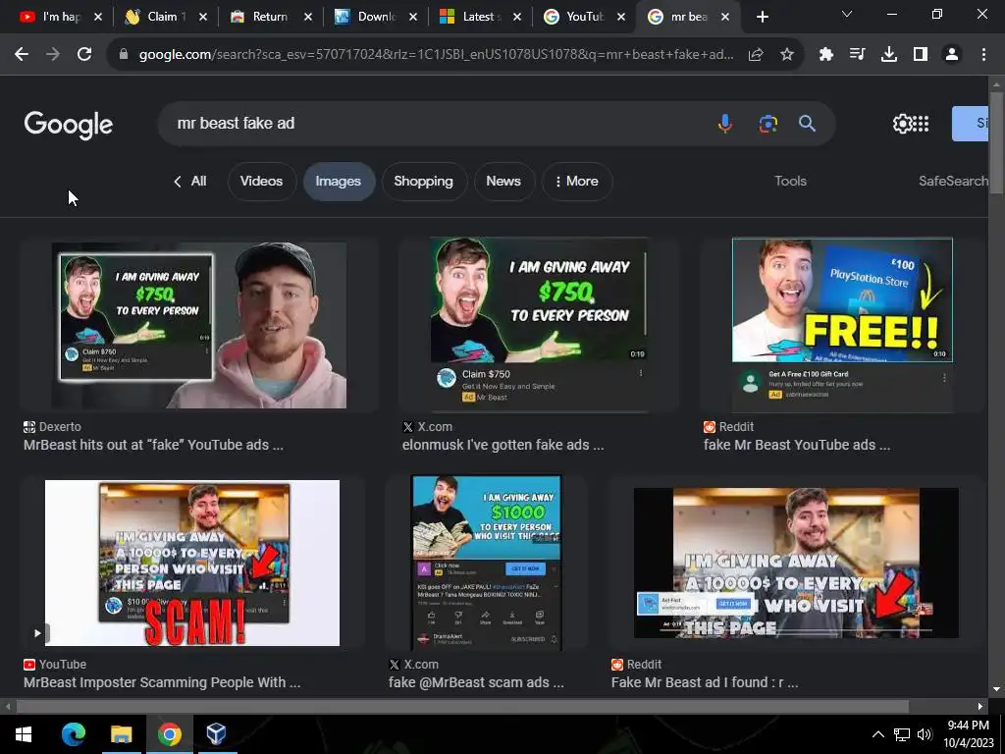1005x754 pixels.
Task: Search by voice microphone icon
Action: (725, 123)
